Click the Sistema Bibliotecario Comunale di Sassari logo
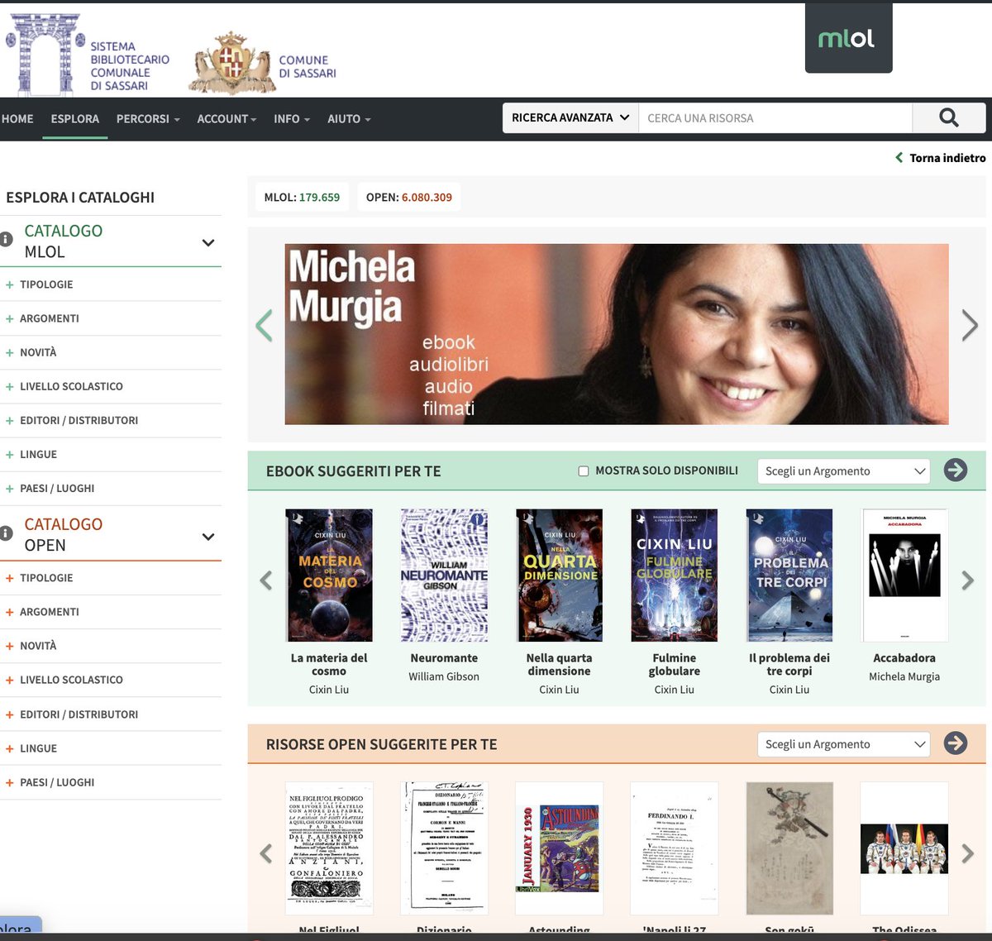The height and width of the screenshot is (941, 992). (88, 55)
